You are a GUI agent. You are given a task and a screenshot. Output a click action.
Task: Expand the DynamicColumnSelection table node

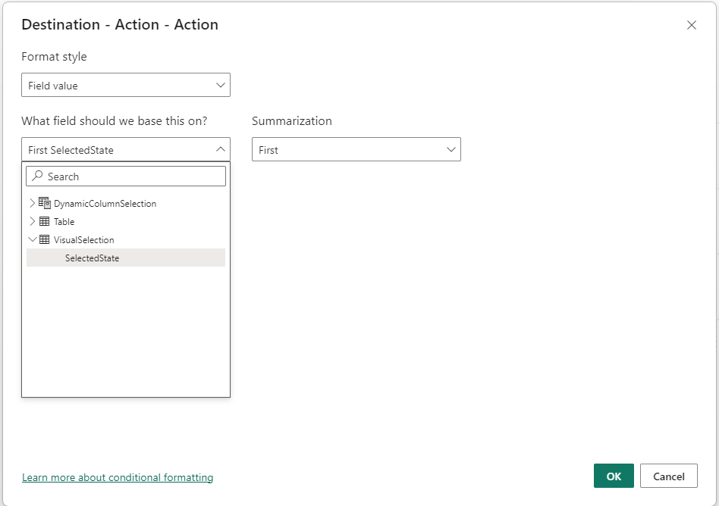point(32,203)
